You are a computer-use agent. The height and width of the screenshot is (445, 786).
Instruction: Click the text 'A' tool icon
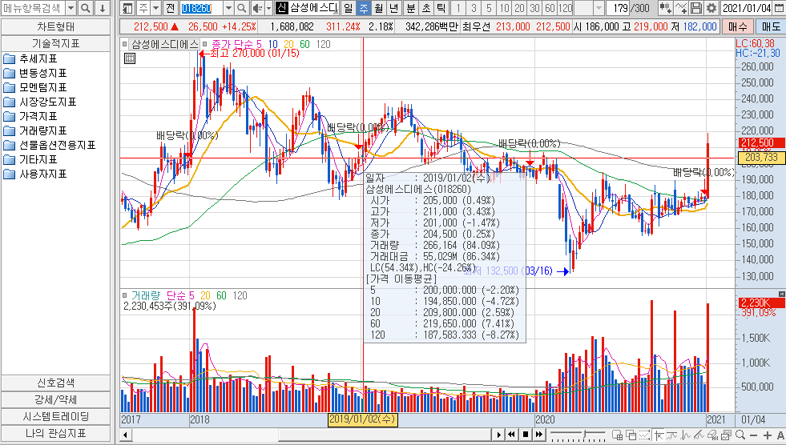(x=780, y=435)
